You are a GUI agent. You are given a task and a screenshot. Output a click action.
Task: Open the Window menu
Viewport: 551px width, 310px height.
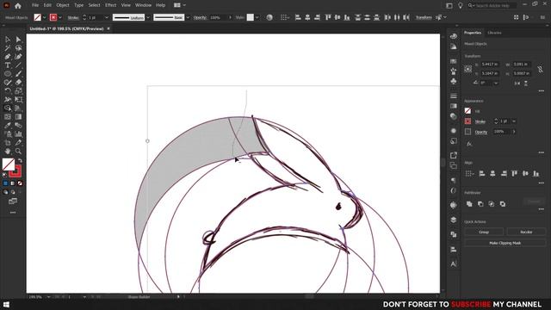(144, 5)
